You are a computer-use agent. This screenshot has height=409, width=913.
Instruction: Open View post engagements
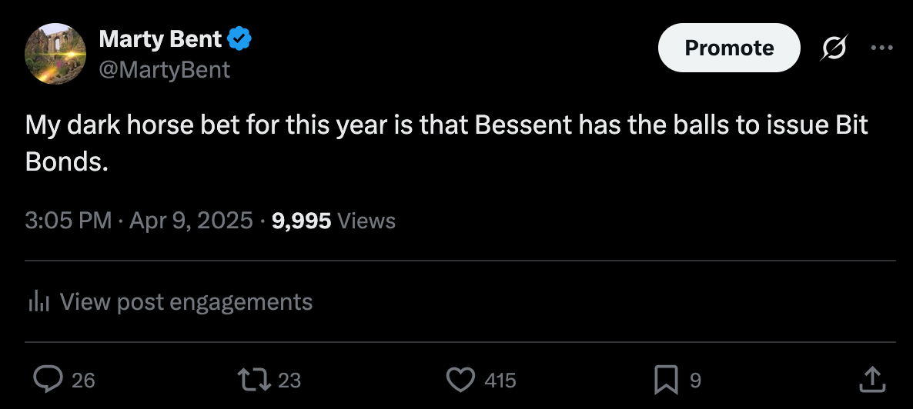[186, 302]
